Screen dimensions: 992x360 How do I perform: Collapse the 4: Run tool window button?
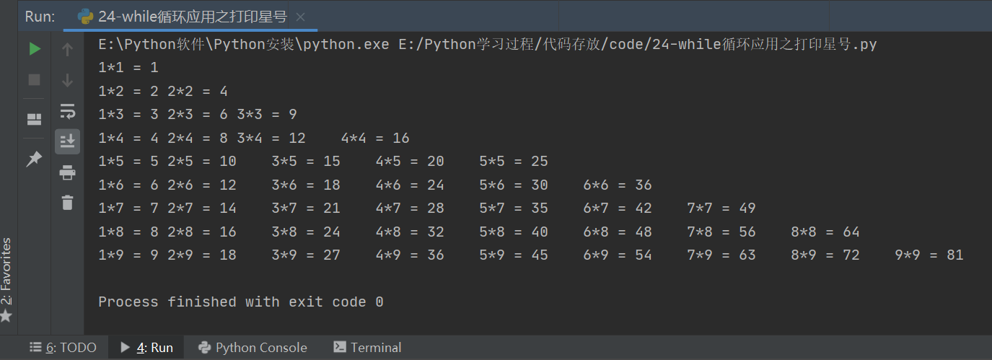146,348
